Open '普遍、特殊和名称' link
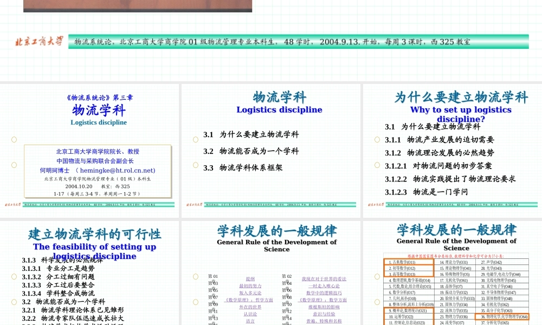This screenshot has width=542, height=325. (x=324, y=321)
